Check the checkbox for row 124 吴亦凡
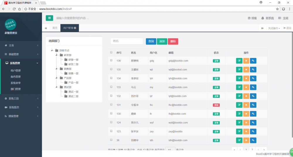293x157 pixels. [x=111, y=122]
